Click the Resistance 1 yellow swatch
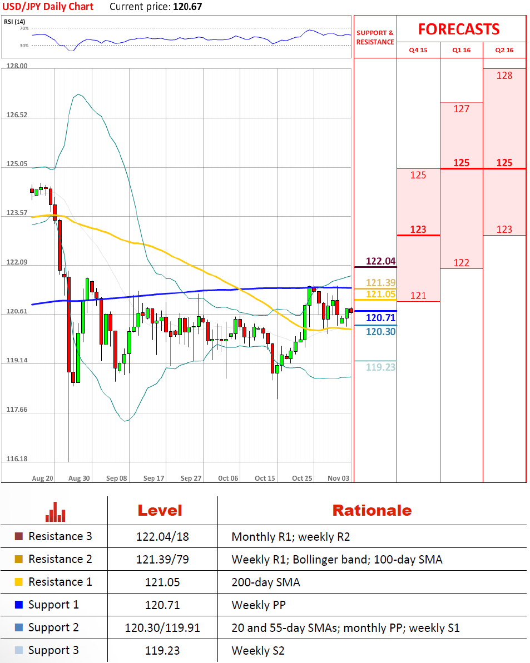The width and height of the screenshot is (530, 663). (18, 582)
